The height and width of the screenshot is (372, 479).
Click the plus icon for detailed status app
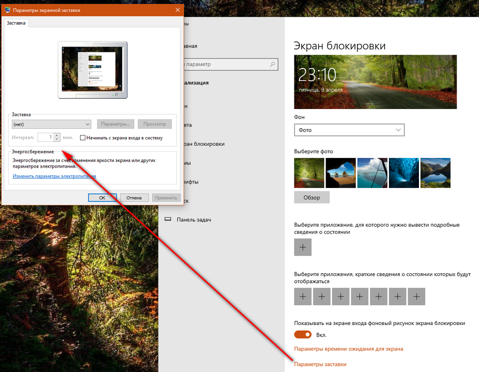click(303, 247)
